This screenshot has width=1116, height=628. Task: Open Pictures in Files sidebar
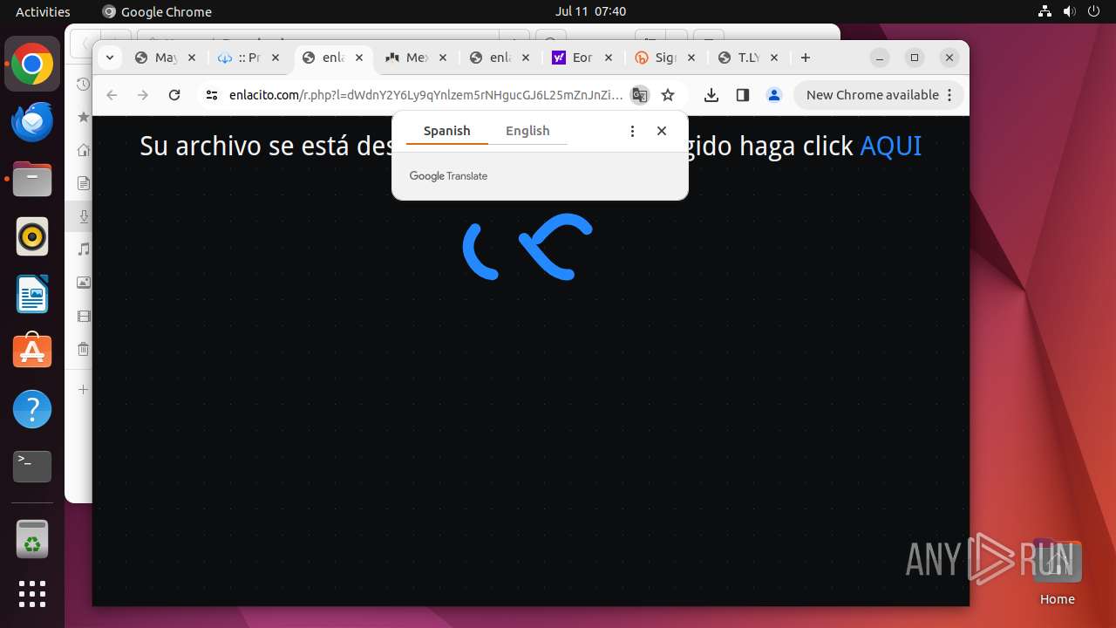coord(83,283)
